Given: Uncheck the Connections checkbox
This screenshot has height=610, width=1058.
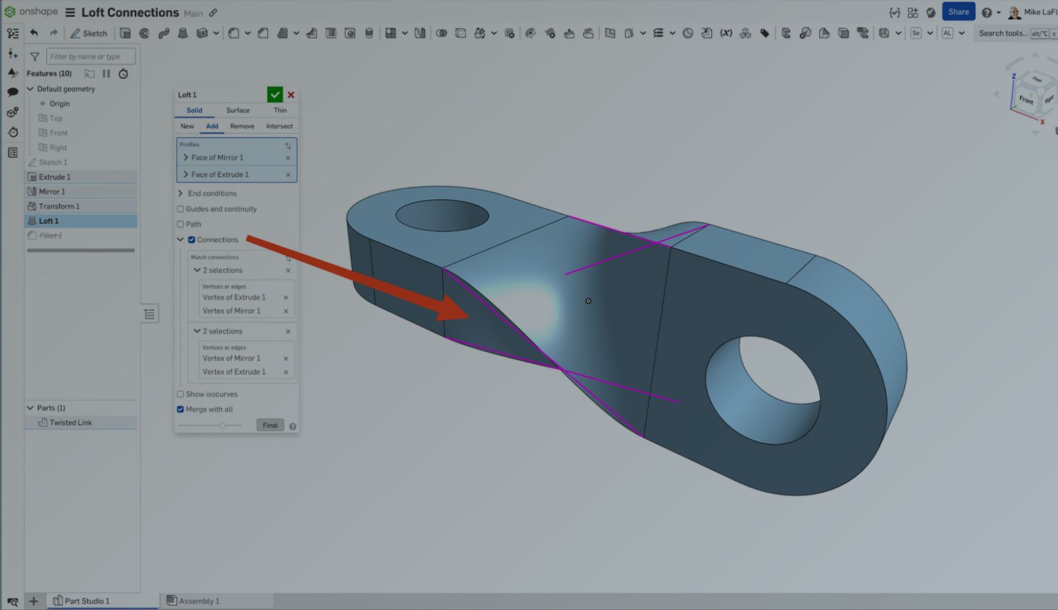Looking at the screenshot, I should (x=192, y=240).
